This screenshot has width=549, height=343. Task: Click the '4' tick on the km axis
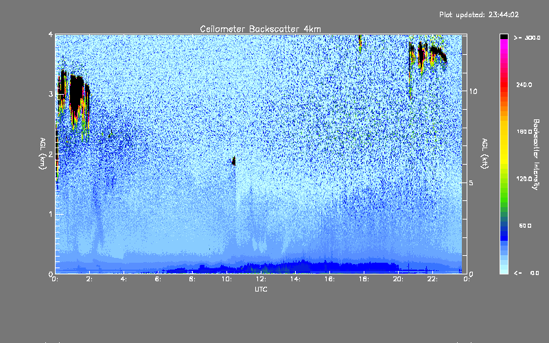[51, 34]
